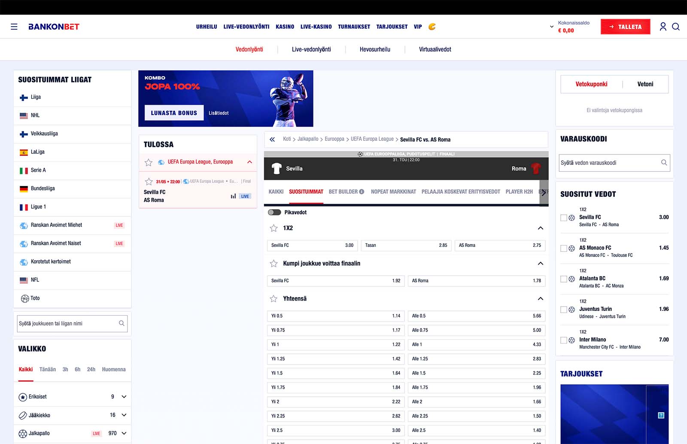Open the hamburger menu icon
Image resolution: width=687 pixels, height=444 pixels.
pos(14,27)
